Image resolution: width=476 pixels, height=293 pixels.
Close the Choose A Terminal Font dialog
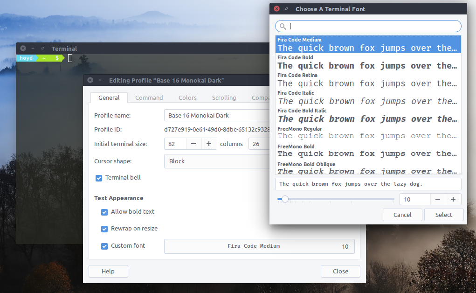276,9
